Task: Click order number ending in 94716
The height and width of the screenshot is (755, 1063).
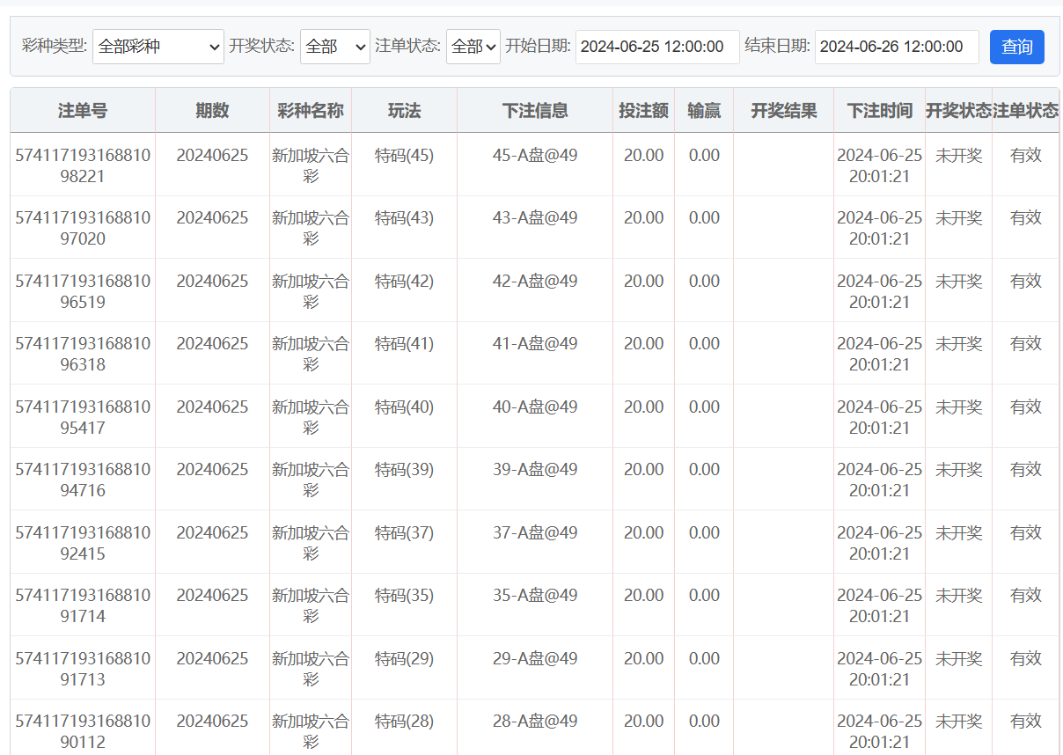Action: tap(83, 480)
